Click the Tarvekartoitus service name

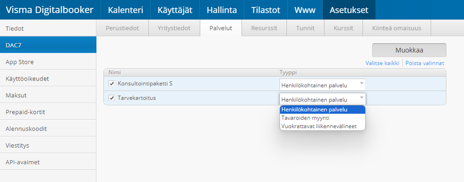pyautogui.click(x=136, y=98)
